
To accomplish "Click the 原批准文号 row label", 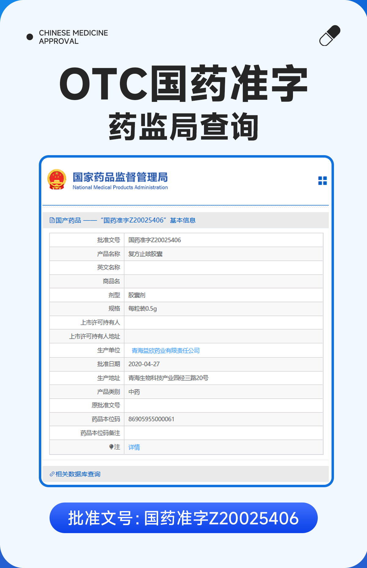I will click(106, 405).
